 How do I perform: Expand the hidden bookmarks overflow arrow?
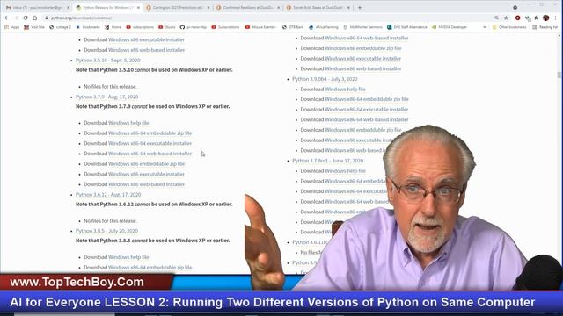[485, 27]
